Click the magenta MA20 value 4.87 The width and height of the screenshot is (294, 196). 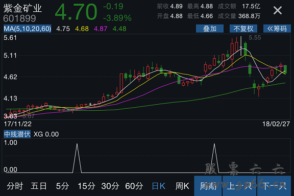click(101, 29)
